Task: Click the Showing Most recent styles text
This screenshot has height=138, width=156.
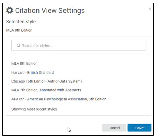Action: coord(34,109)
